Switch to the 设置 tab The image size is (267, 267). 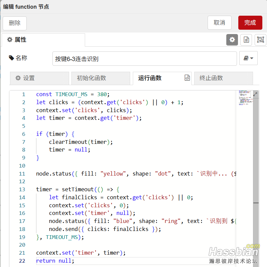click(x=39, y=78)
